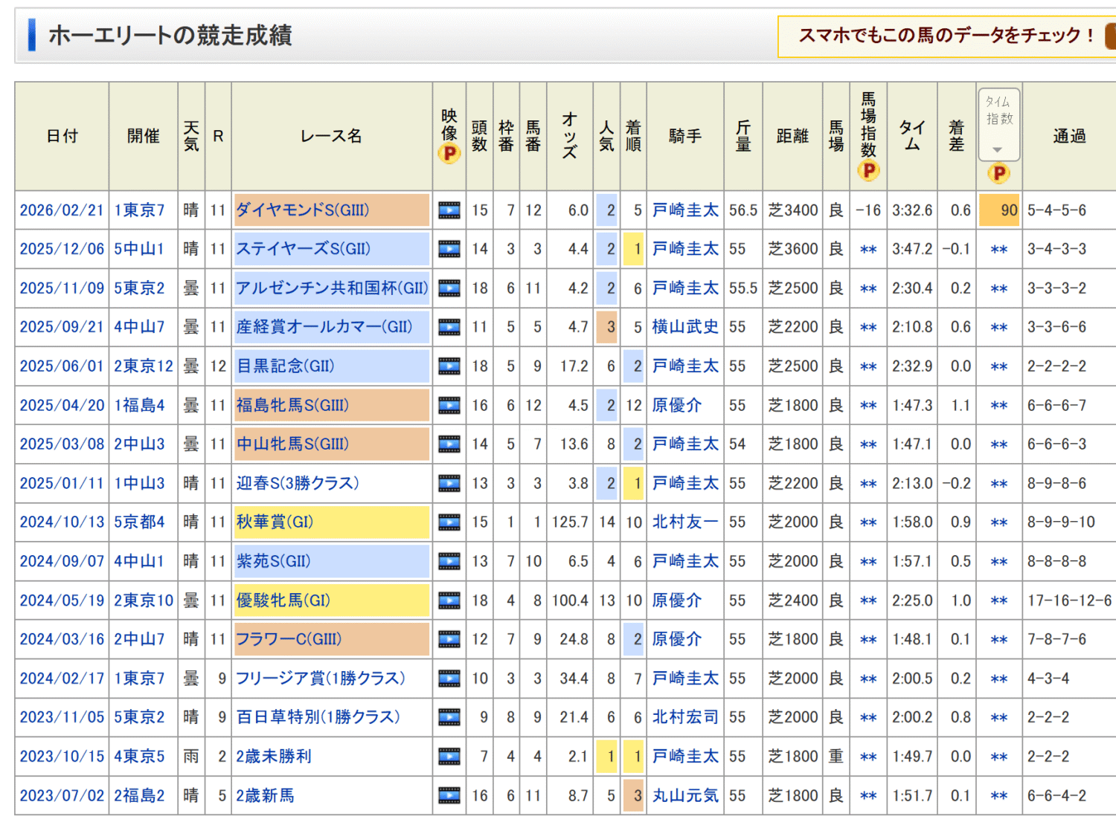Open the 優駿牝馬(GI) race link
This screenshot has height=816, width=1116.
click(x=283, y=600)
